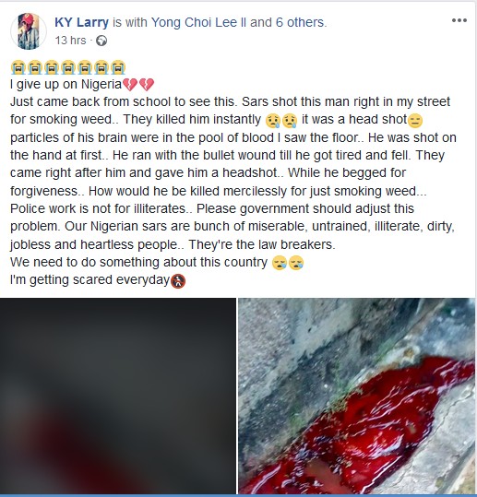
Task: Click the expressionless emoji after "head shot"
Action: point(415,121)
